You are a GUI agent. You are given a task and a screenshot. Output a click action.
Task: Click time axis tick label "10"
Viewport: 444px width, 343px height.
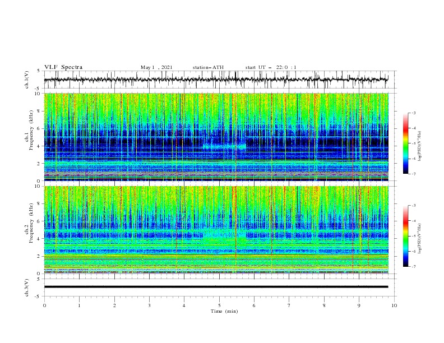tap(394, 305)
